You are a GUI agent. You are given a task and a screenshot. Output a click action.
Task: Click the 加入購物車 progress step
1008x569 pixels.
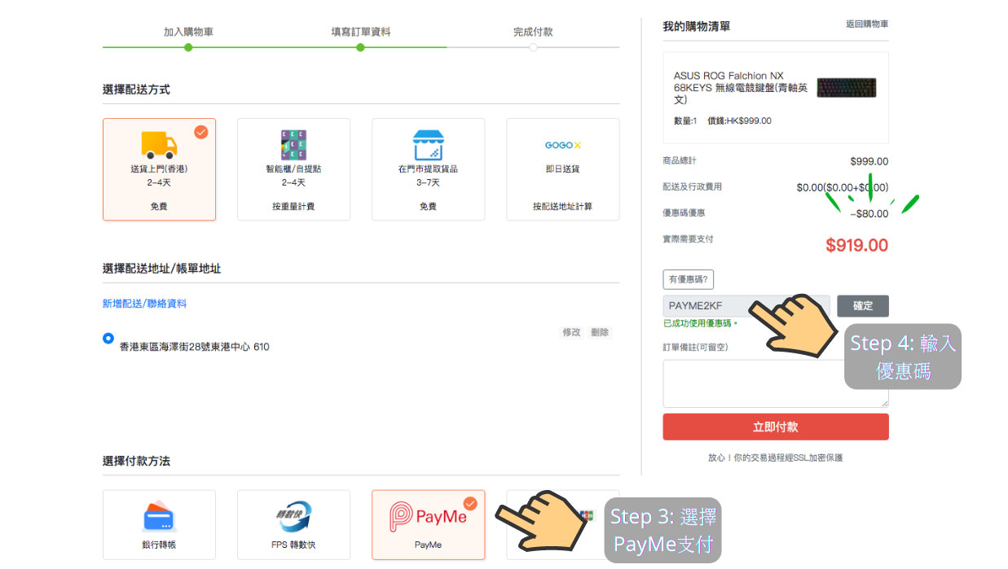[x=188, y=32]
